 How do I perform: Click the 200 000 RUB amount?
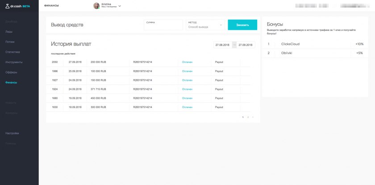click(98, 62)
